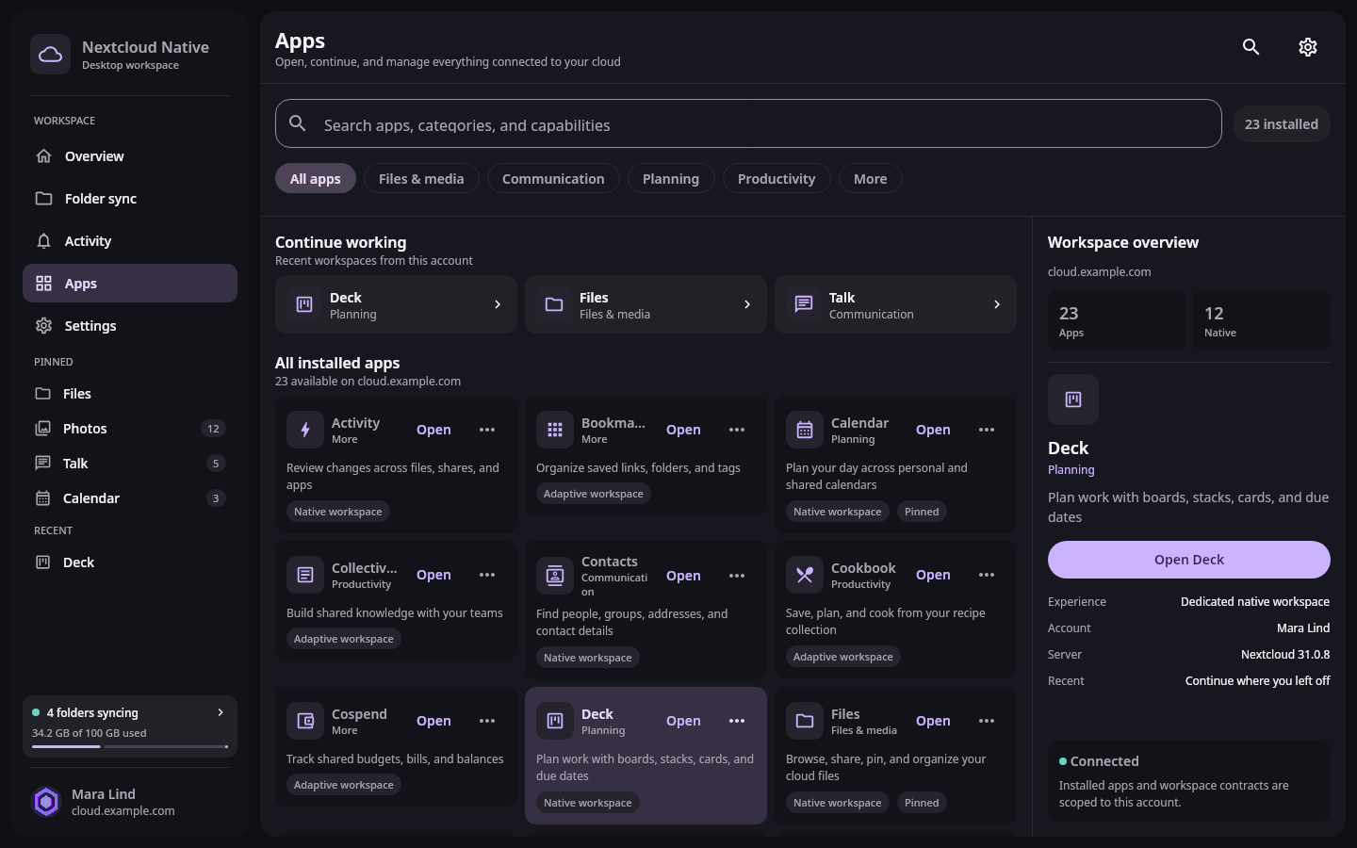Click the Nextcloud cloud logo icon
This screenshot has width=1357, height=848.
pyautogui.click(x=50, y=55)
